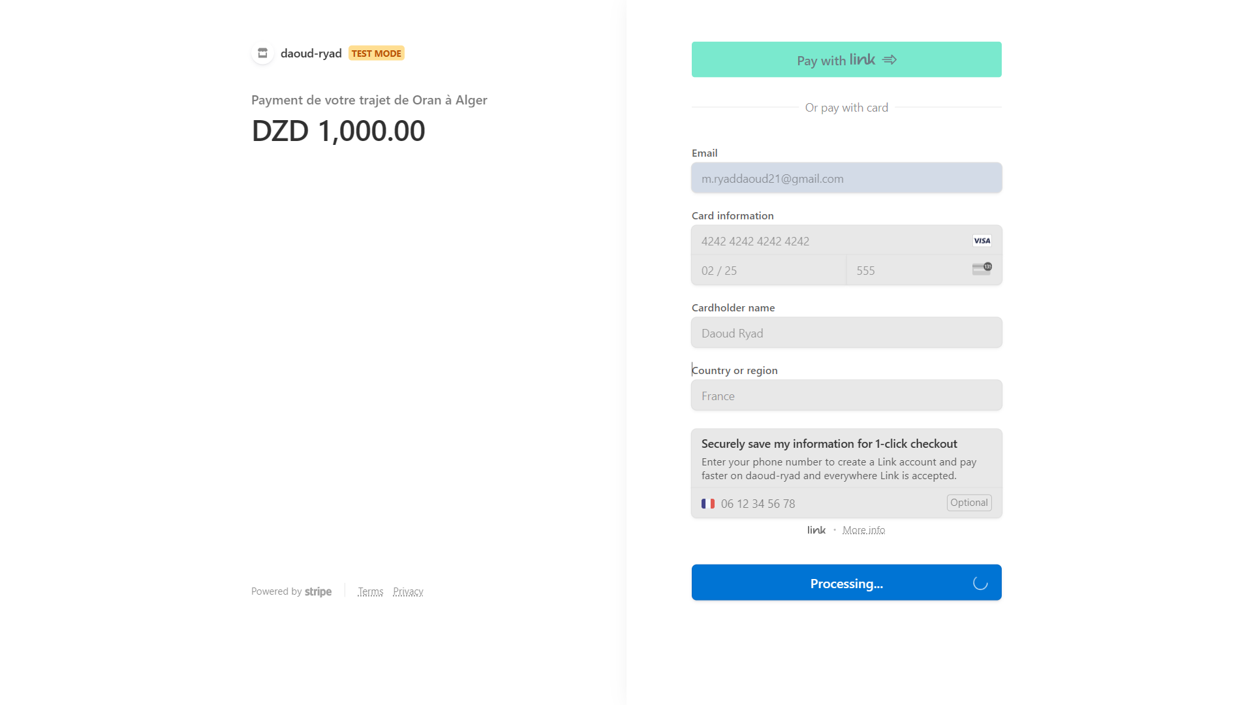The height and width of the screenshot is (705, 1253).
Task: Click the Email input field
Action: point(846,178)
